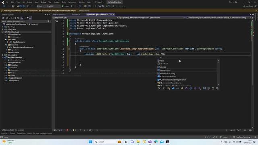
Task: Toggle the first IntelliSense filter icon
Action: coord(159,89)
